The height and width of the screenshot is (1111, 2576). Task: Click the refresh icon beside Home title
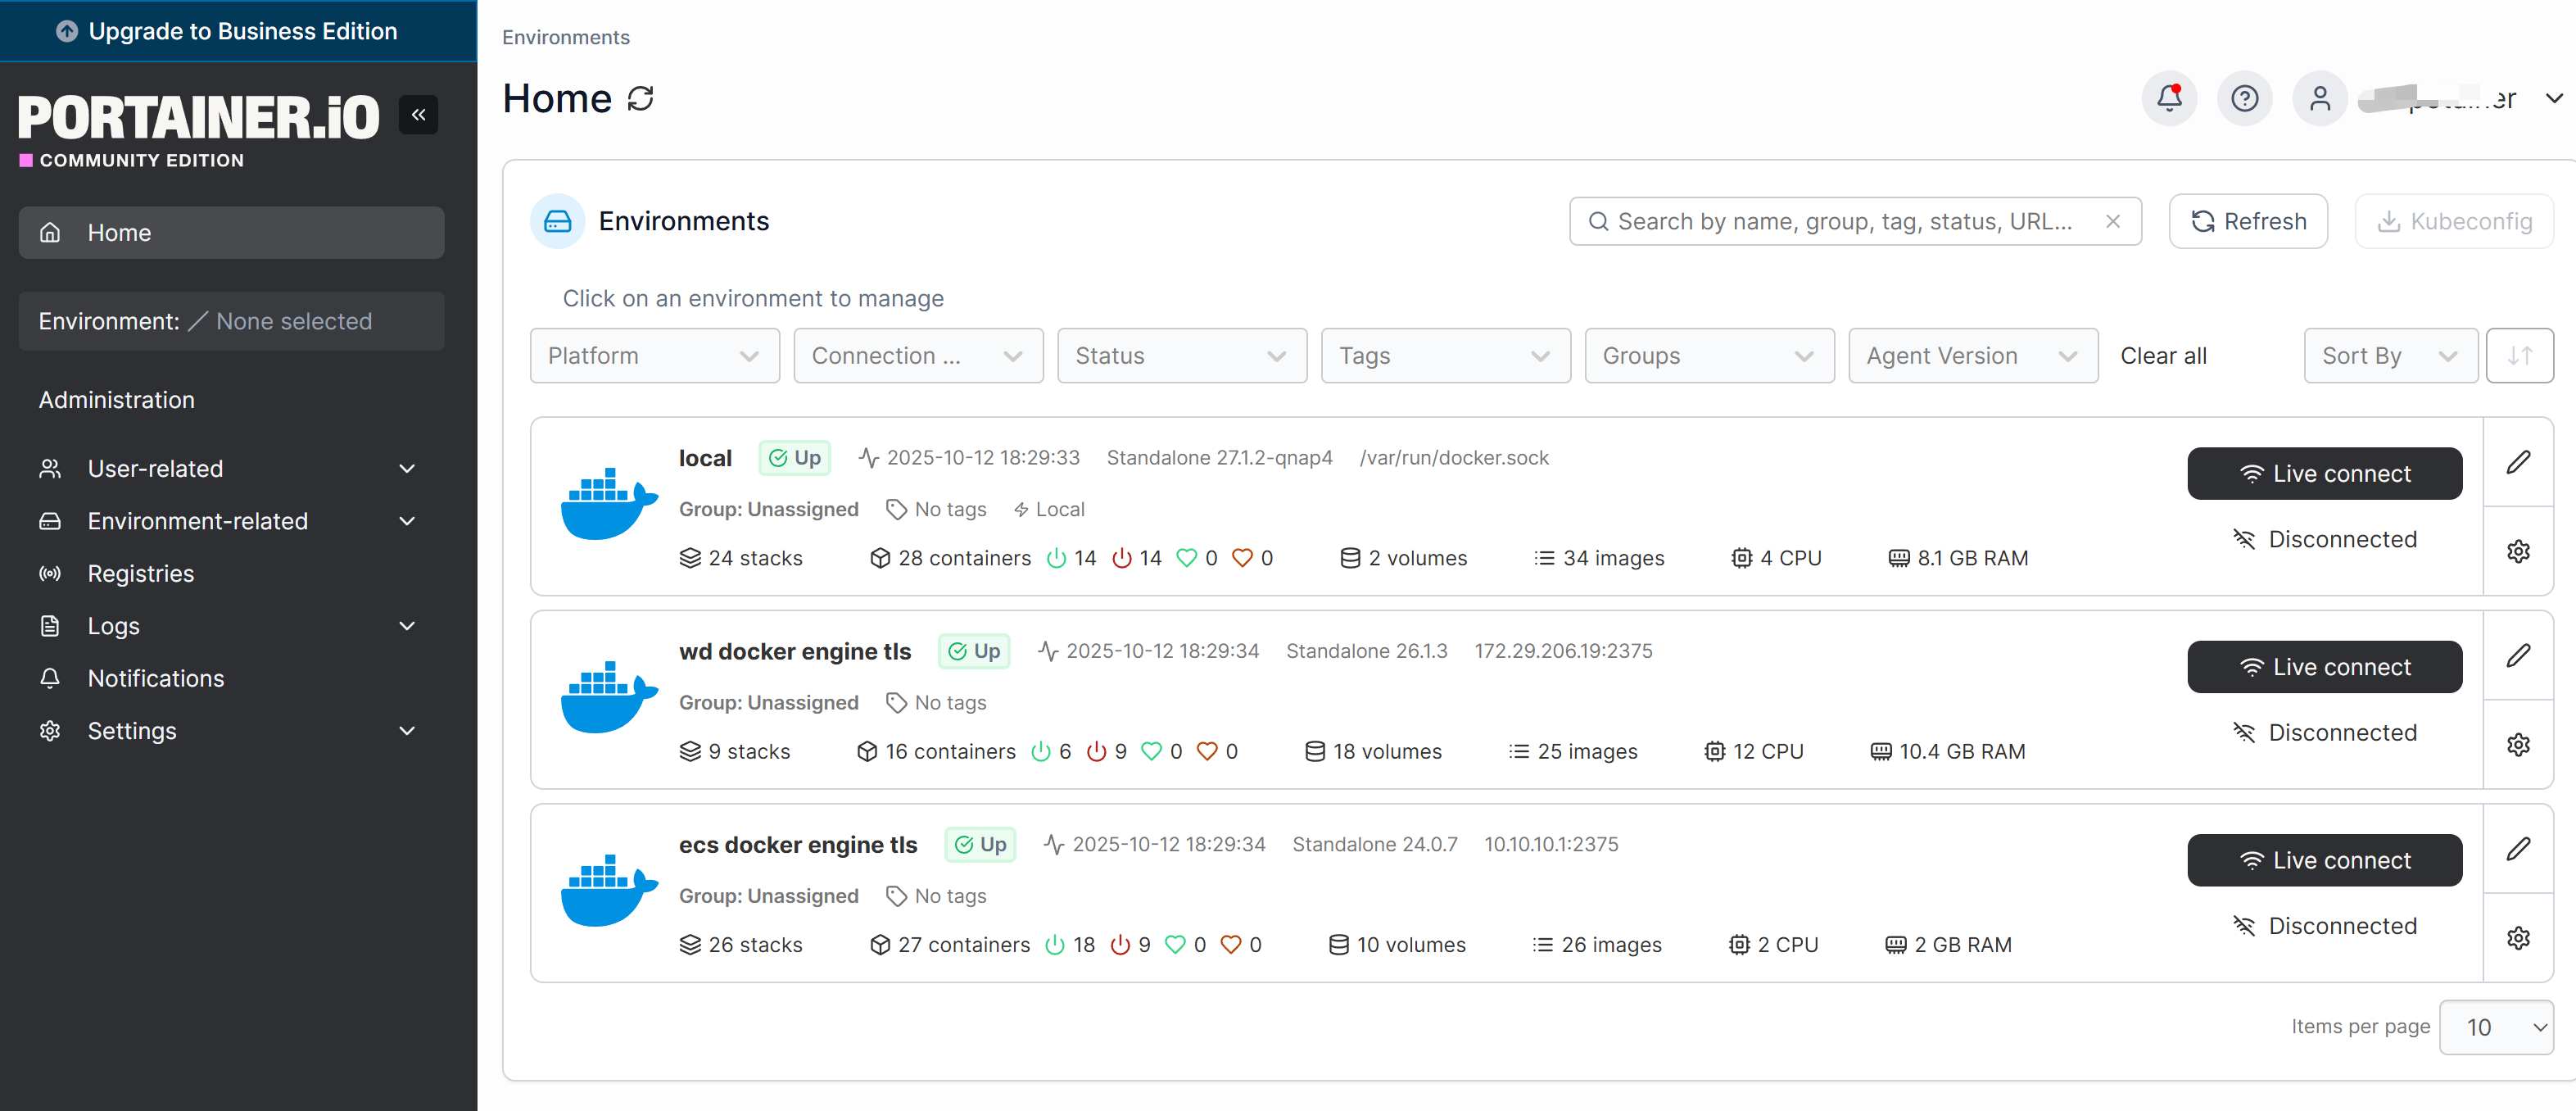point(640,98)
